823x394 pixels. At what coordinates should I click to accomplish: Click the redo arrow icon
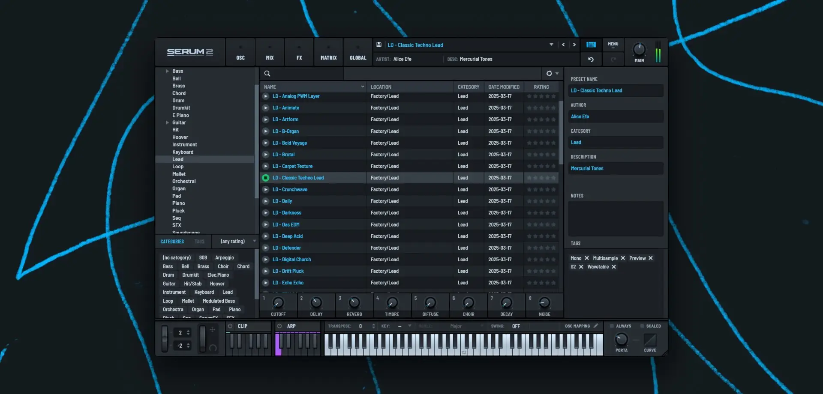coord(613,59)
